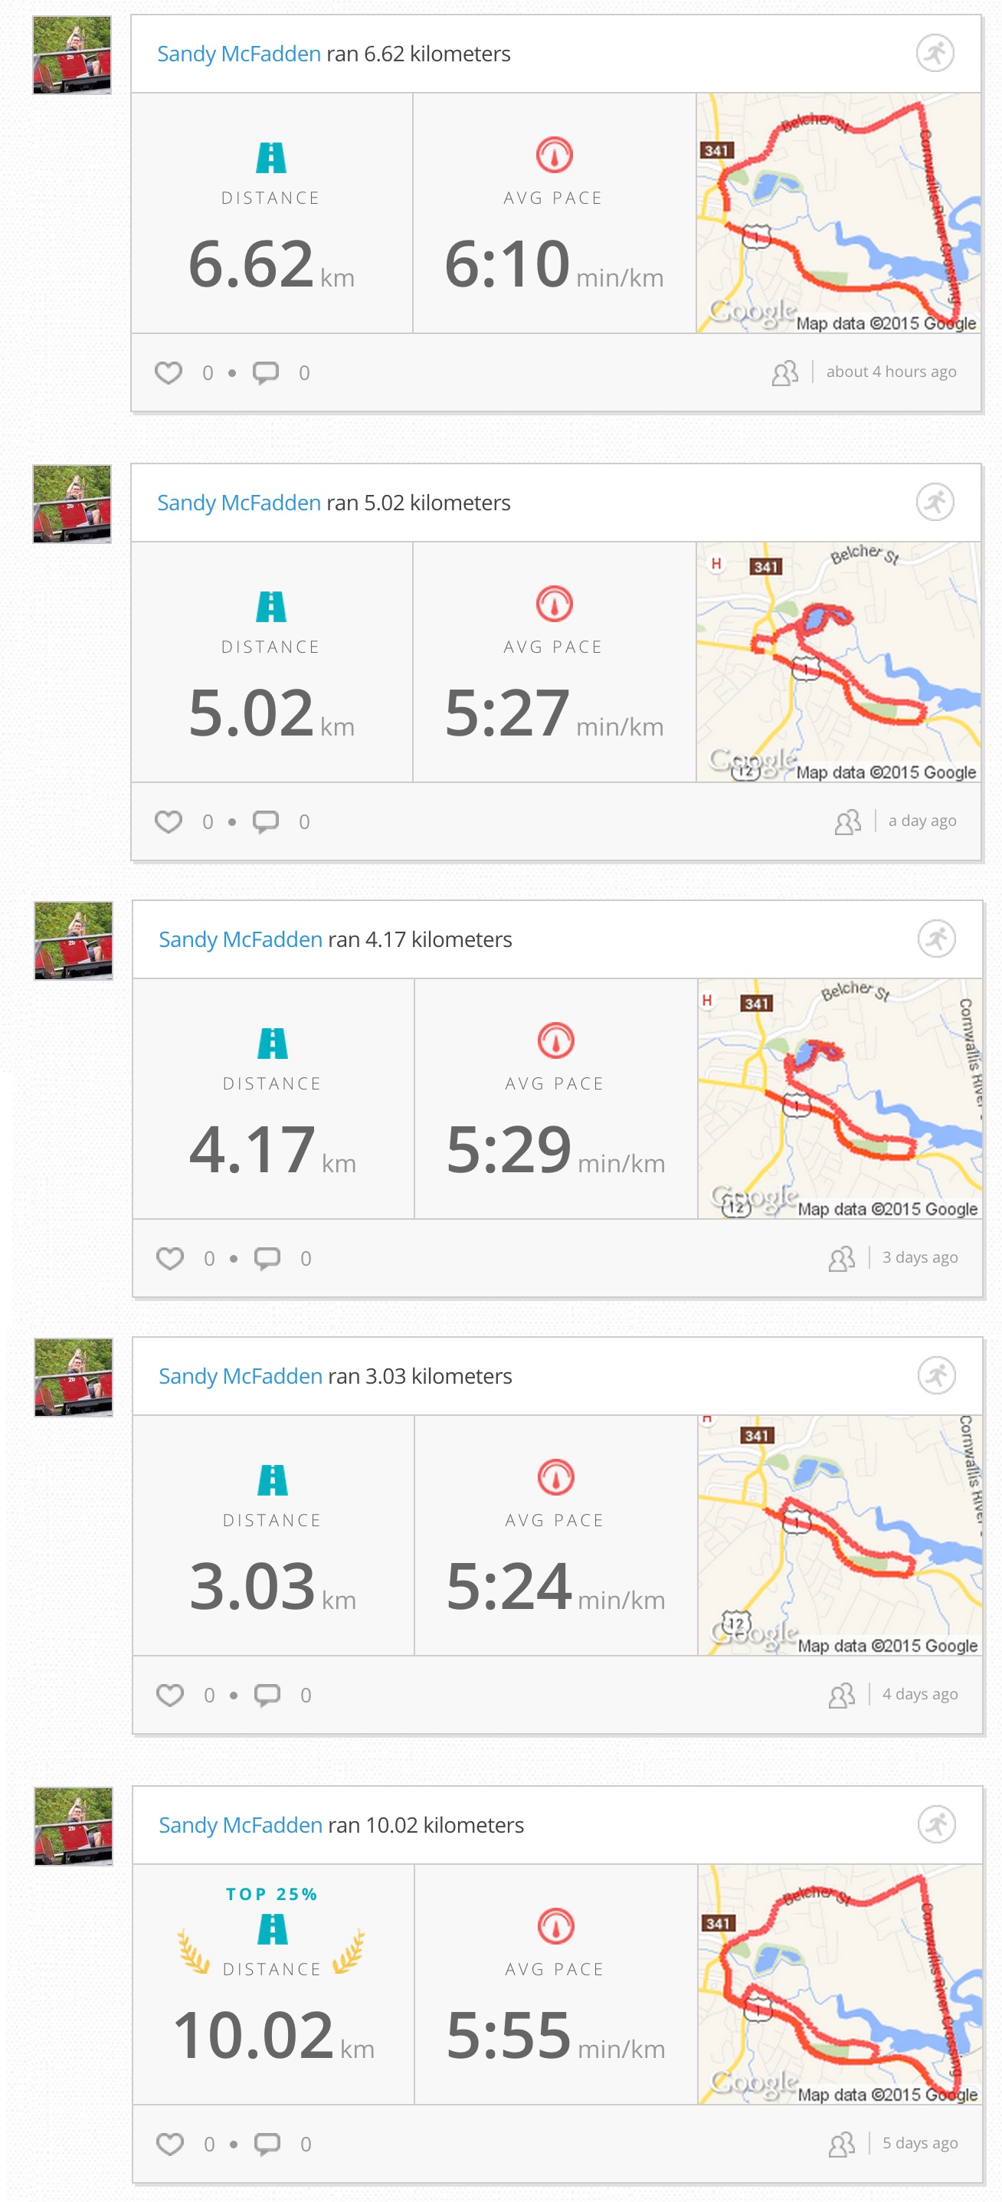1002x2202 pixels.
Task: Open route map of the 5.02 km run
Action: point(838,662)
